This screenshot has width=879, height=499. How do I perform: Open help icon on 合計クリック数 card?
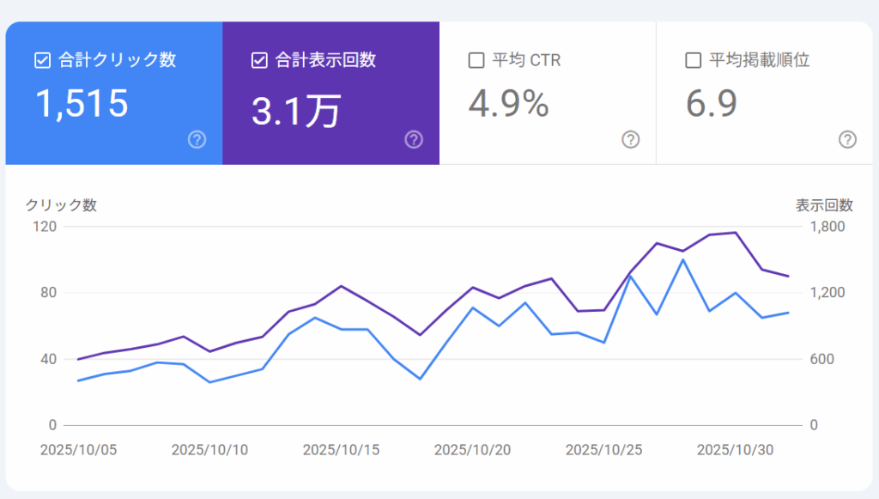(x=197, y=140)
